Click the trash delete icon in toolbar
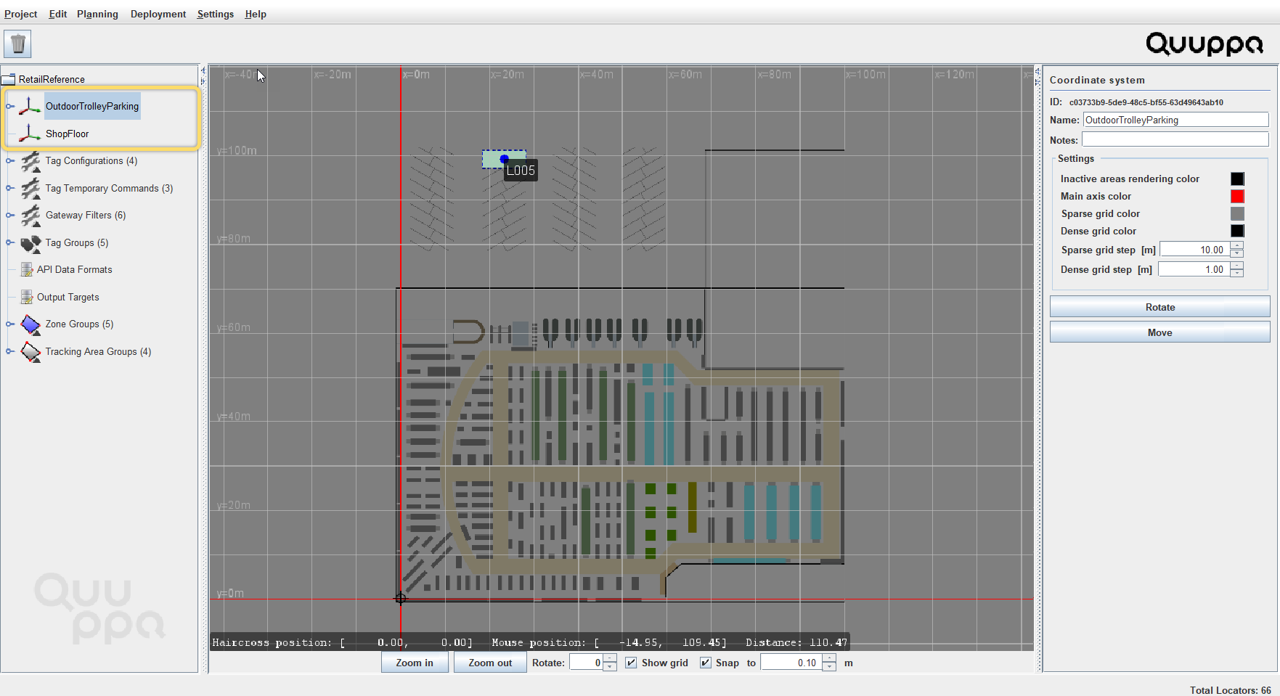The image size is (1280, 696). [x=17, y=44]
